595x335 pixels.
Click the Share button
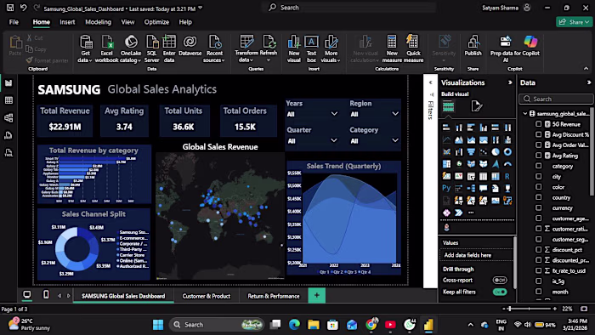click(574, 22)
